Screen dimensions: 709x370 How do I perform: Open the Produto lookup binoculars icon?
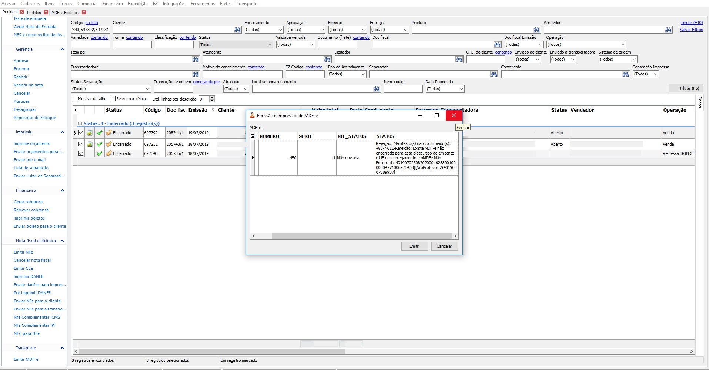coord(536,30)
